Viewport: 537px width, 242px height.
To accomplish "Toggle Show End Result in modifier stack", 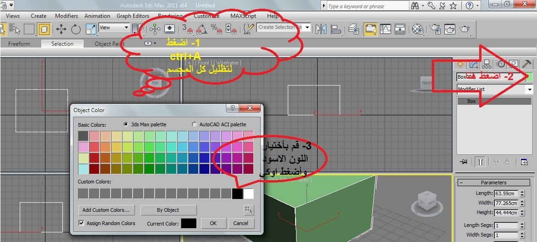I will tap(480, 162).
